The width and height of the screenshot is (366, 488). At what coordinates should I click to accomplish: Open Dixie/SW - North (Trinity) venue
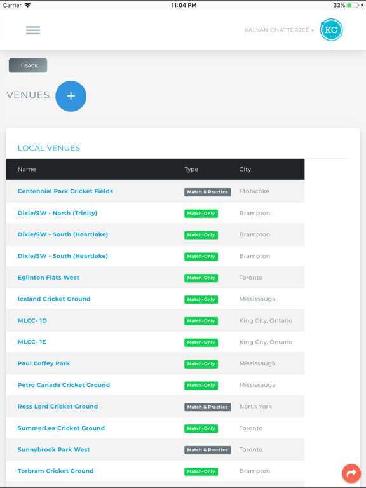(58, 213)
